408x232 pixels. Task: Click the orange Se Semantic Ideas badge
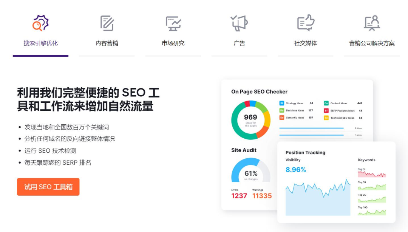282,118
